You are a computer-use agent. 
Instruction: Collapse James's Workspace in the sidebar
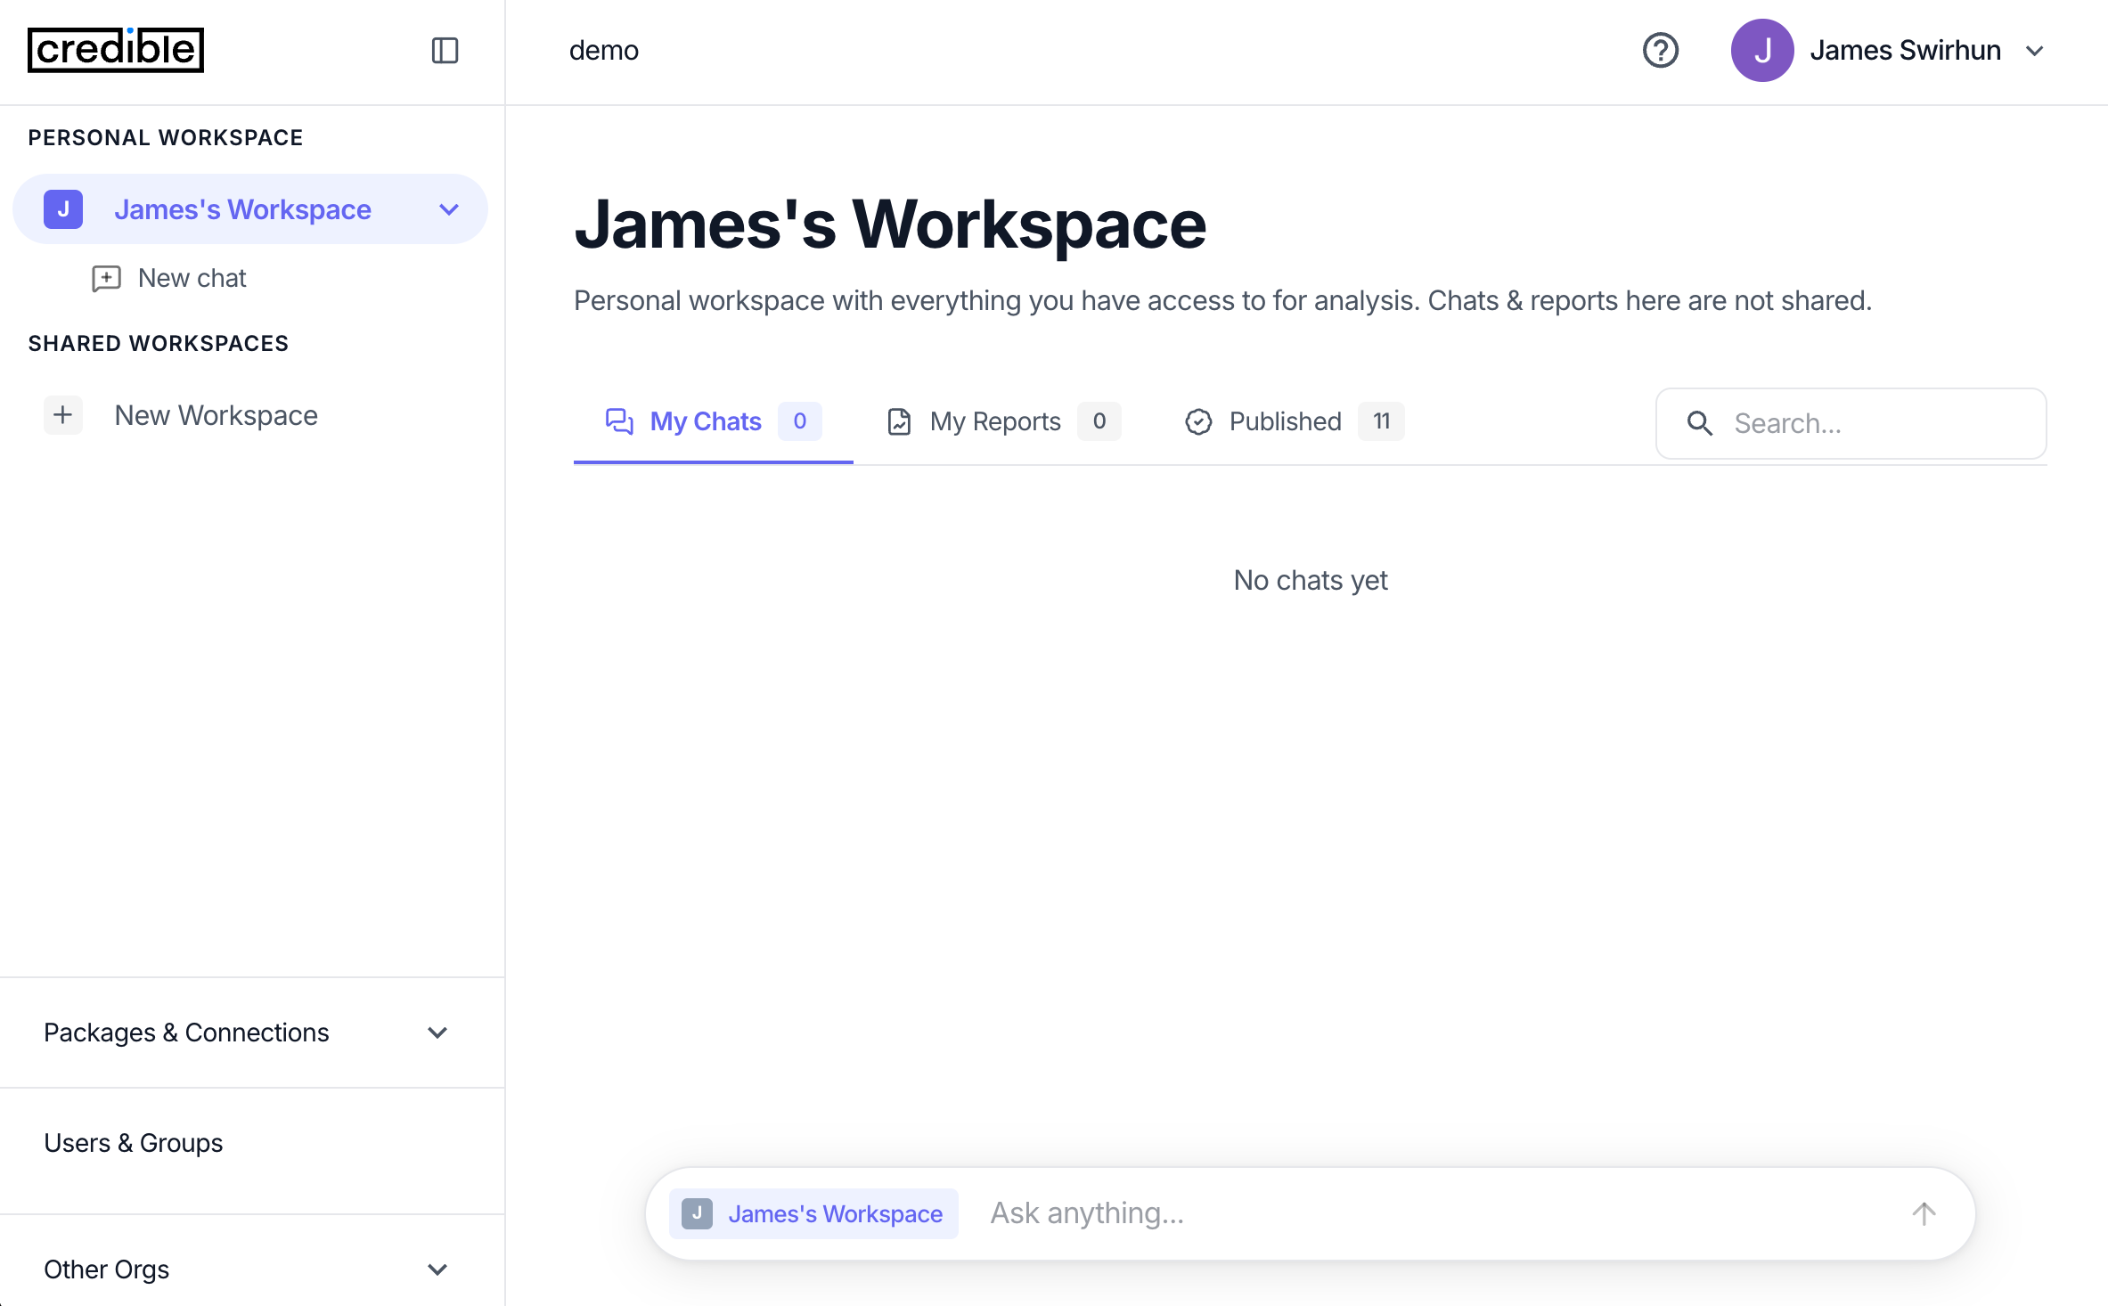pyautogui.click(x=448, y=208)
